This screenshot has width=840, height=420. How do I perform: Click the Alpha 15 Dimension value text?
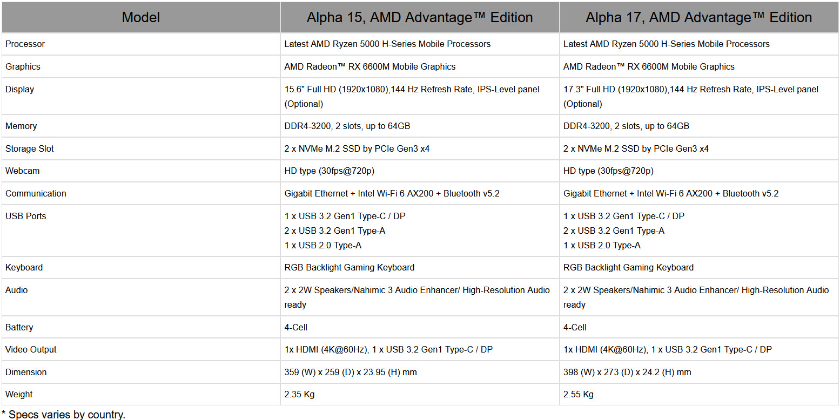click(x=350, y=372)
